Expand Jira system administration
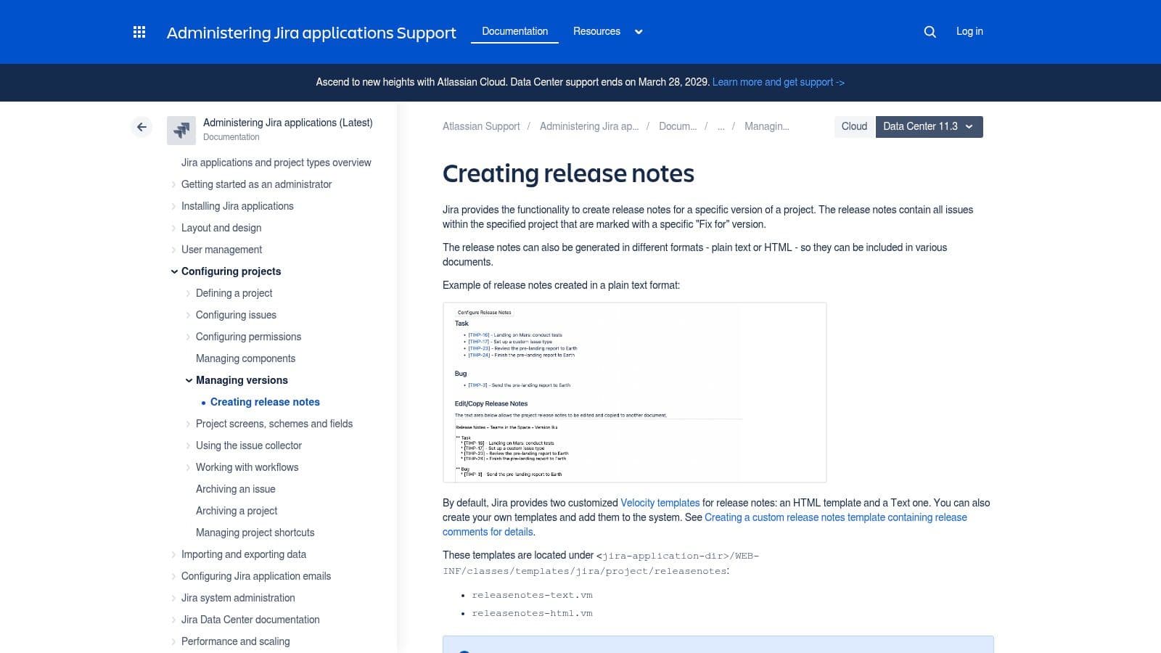 pyautogui.click(x=174, y=598)
